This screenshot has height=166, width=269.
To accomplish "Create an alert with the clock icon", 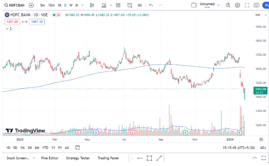I will tap(130, 5).
